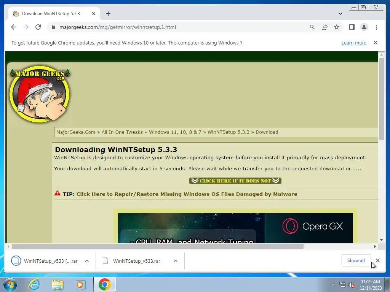
Task: Click the horizontal scrollbar right arrow
Action: (x=375, y=246)
